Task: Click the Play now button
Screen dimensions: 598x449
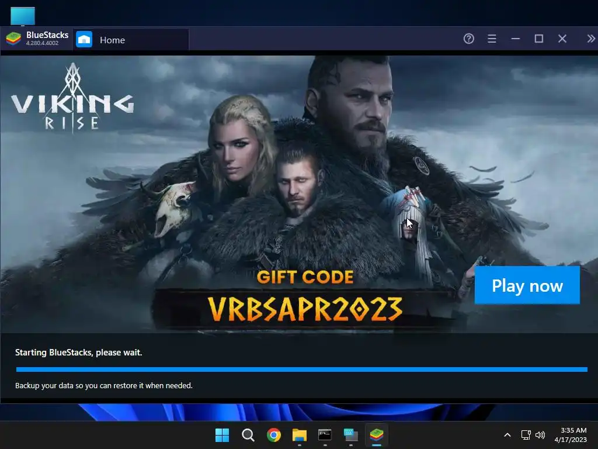Action: [x=527, y=285]
